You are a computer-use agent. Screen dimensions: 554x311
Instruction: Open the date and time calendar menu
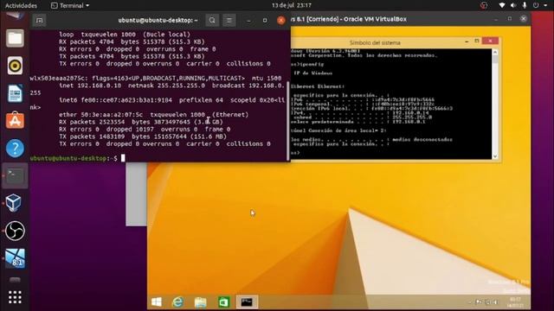pyautogui.click(x=292, y=5)
